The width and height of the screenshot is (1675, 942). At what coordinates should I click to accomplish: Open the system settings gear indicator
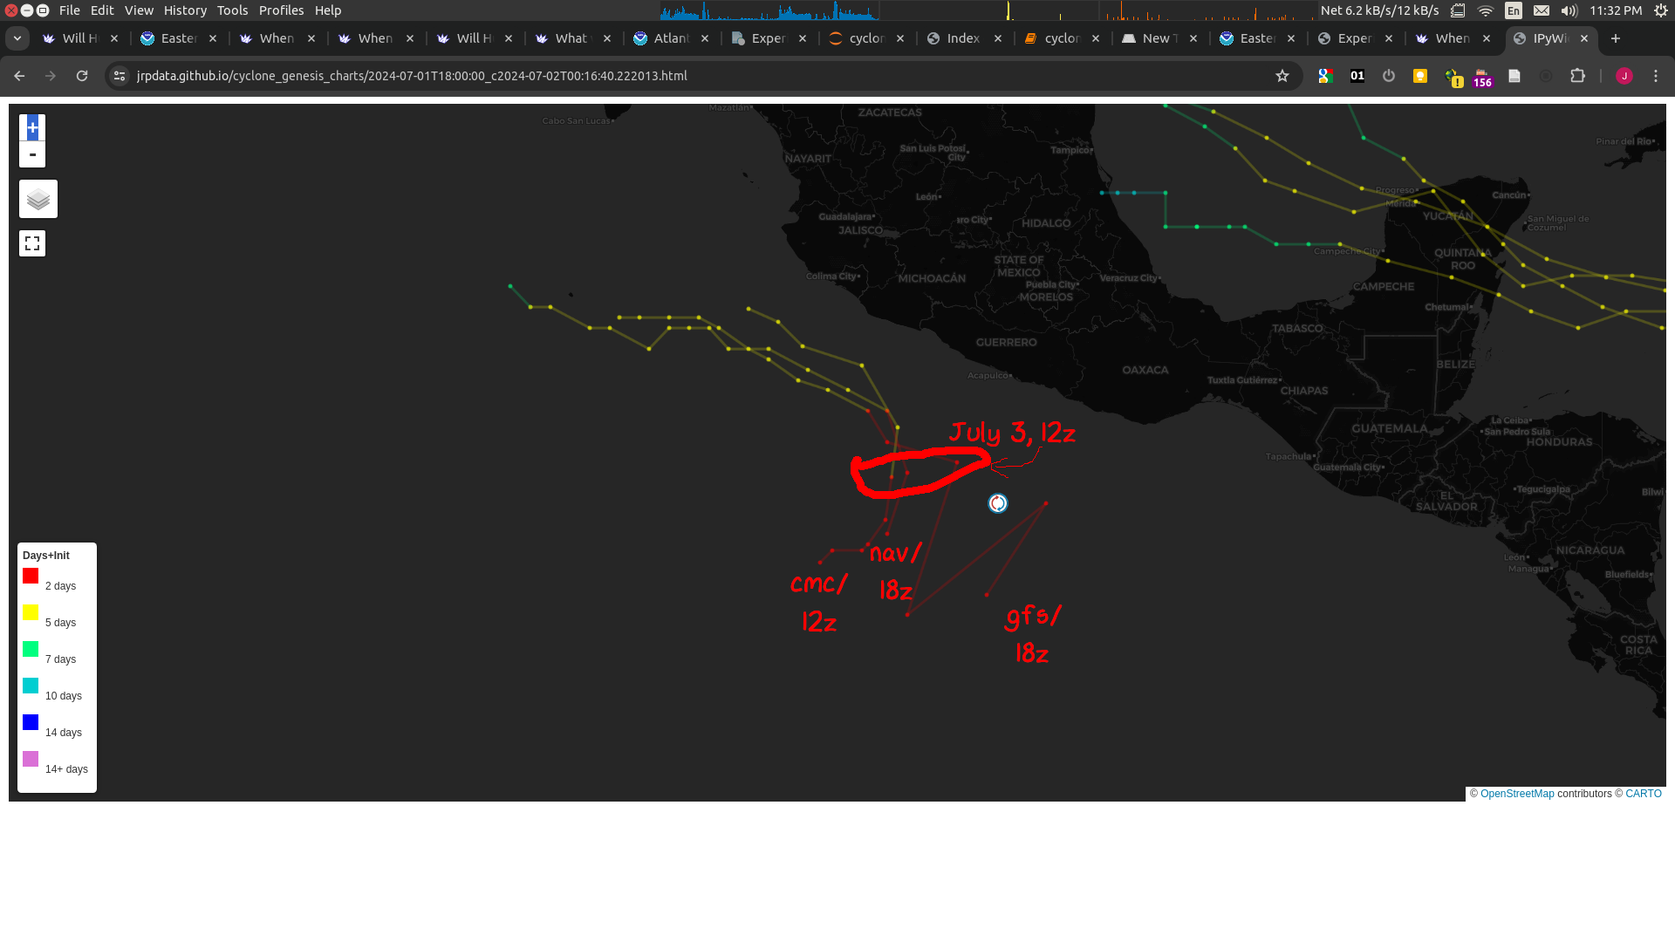coord(1661,10)
